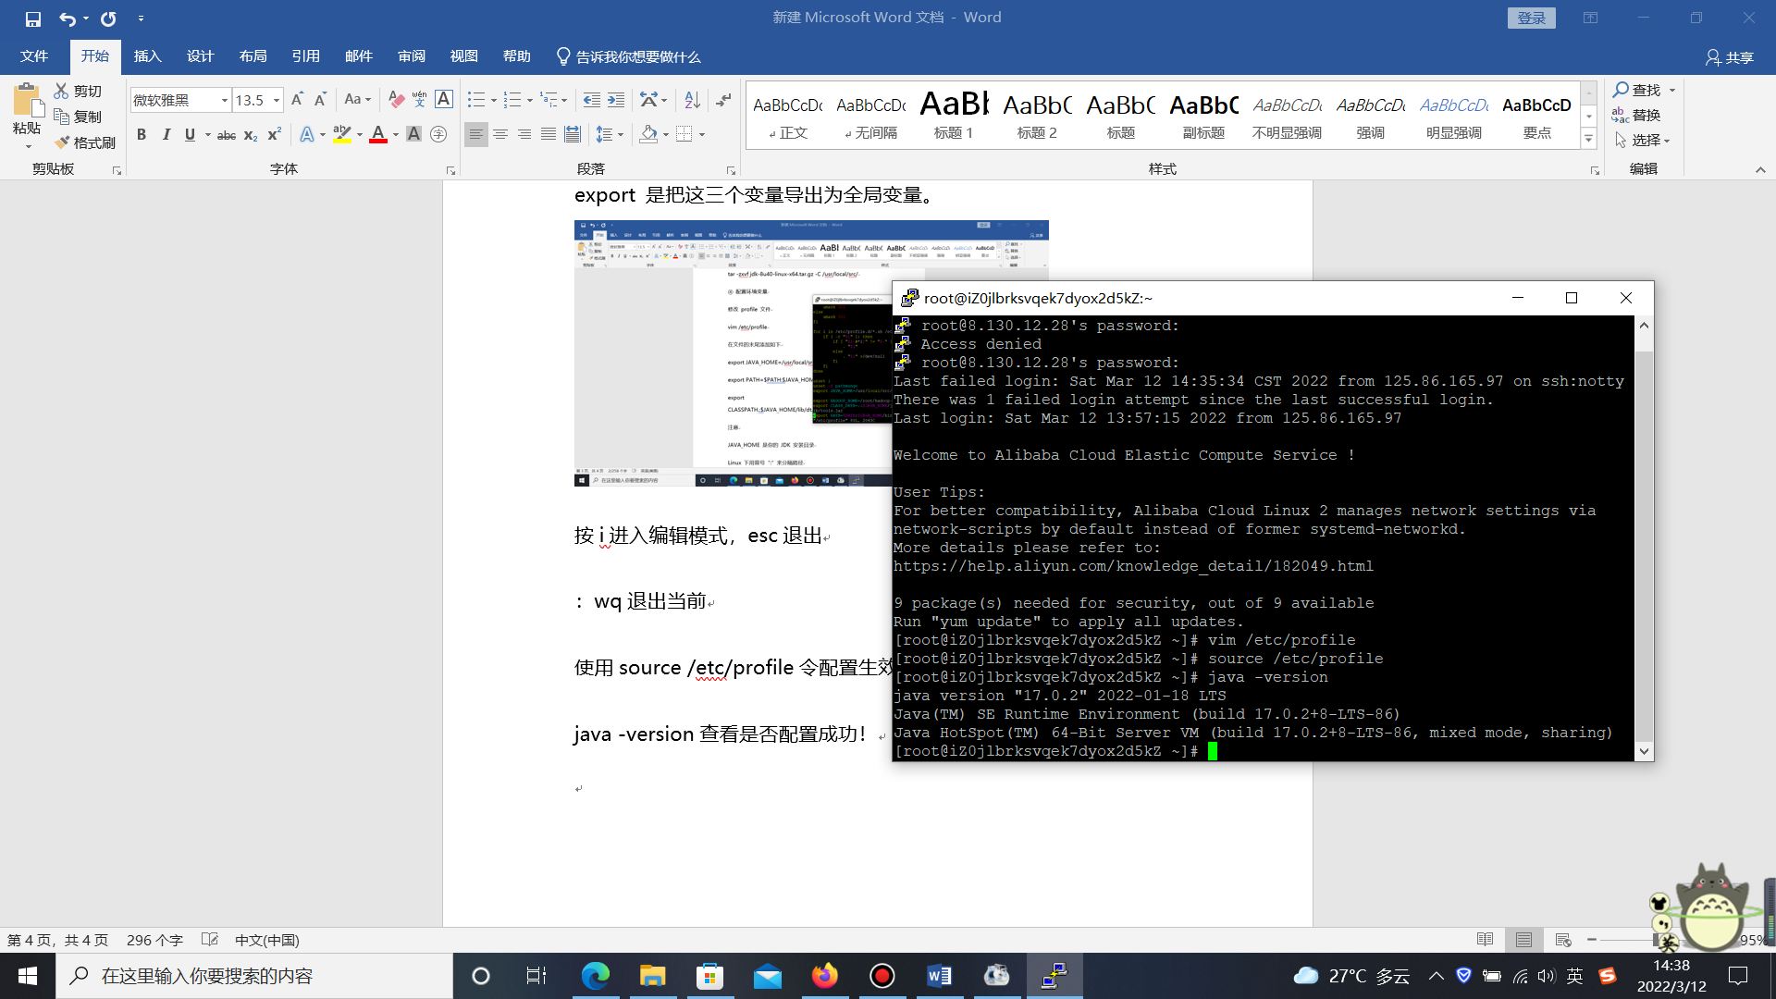Click the Share (共享) button
The width and height of the screenshot is (1776, 999).
(1729, 57)
